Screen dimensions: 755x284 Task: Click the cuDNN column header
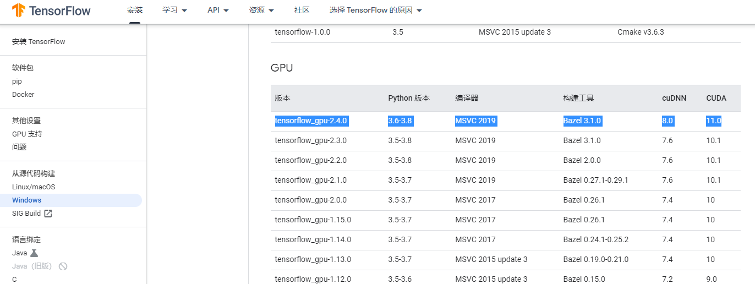click(x=673, y=98)
